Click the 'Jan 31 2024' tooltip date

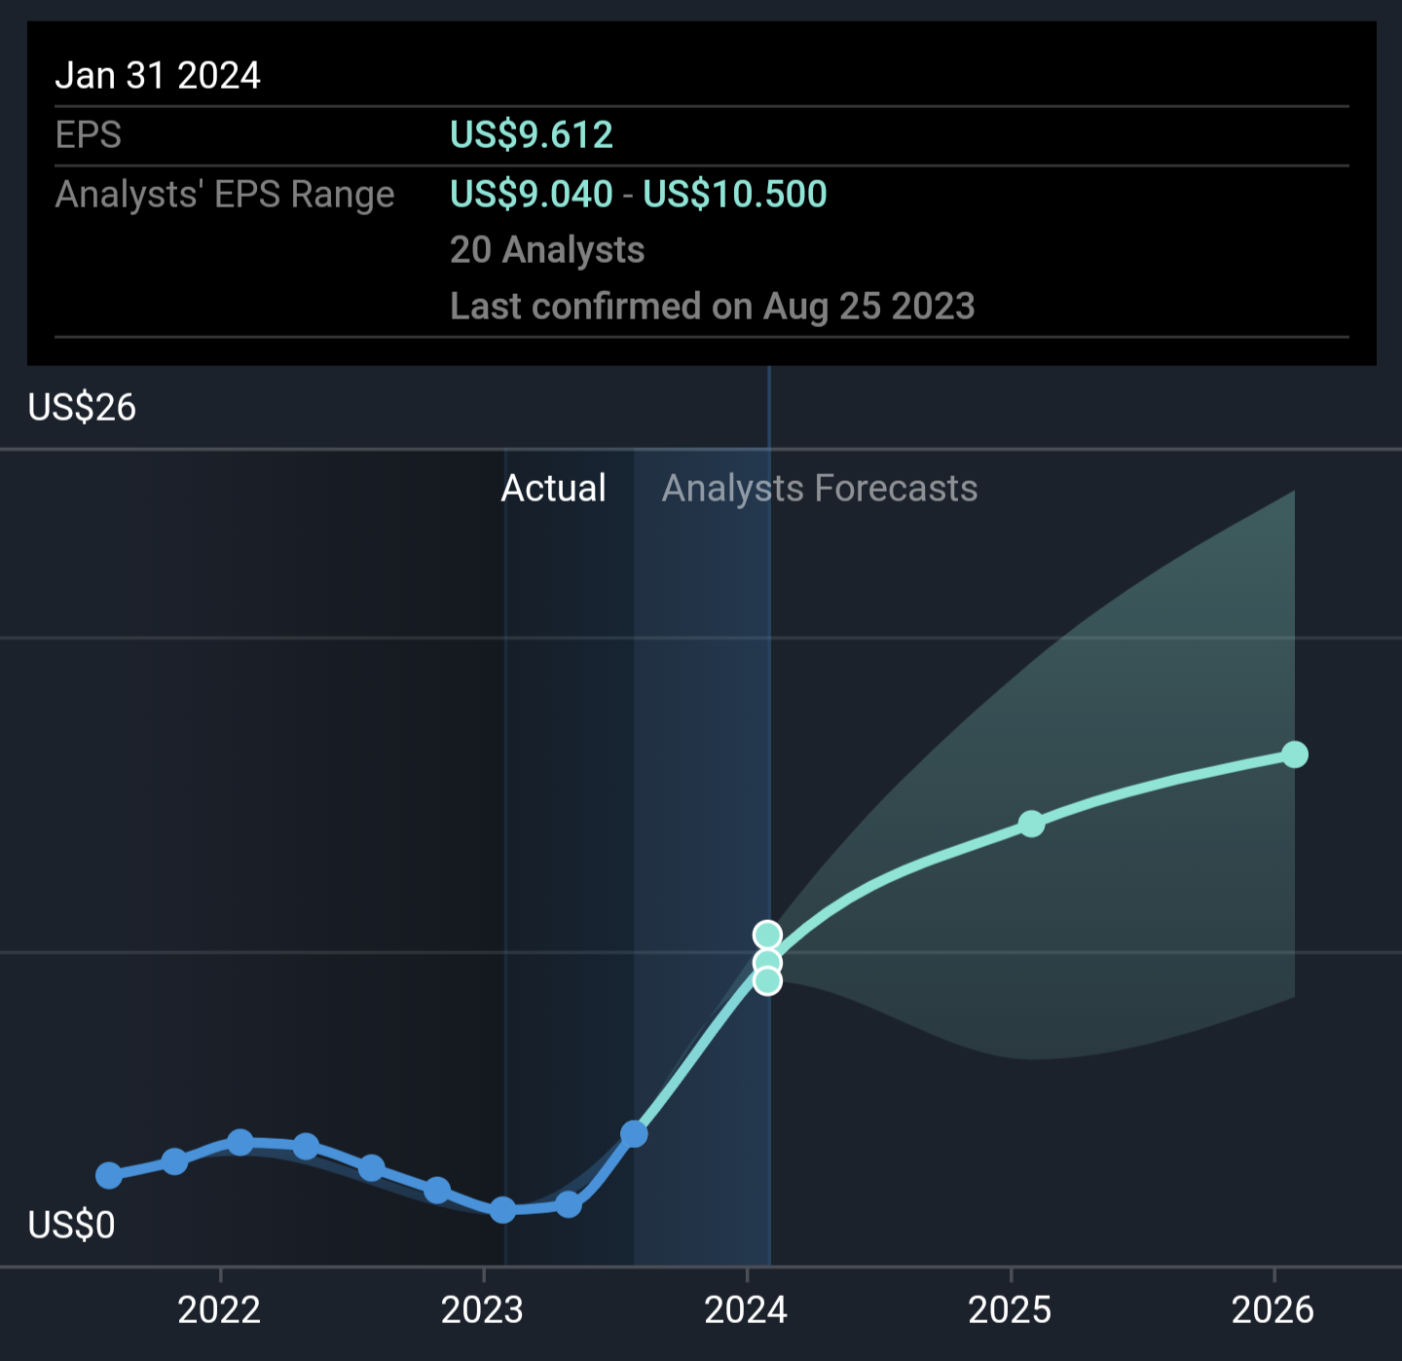tap(158, 76)
